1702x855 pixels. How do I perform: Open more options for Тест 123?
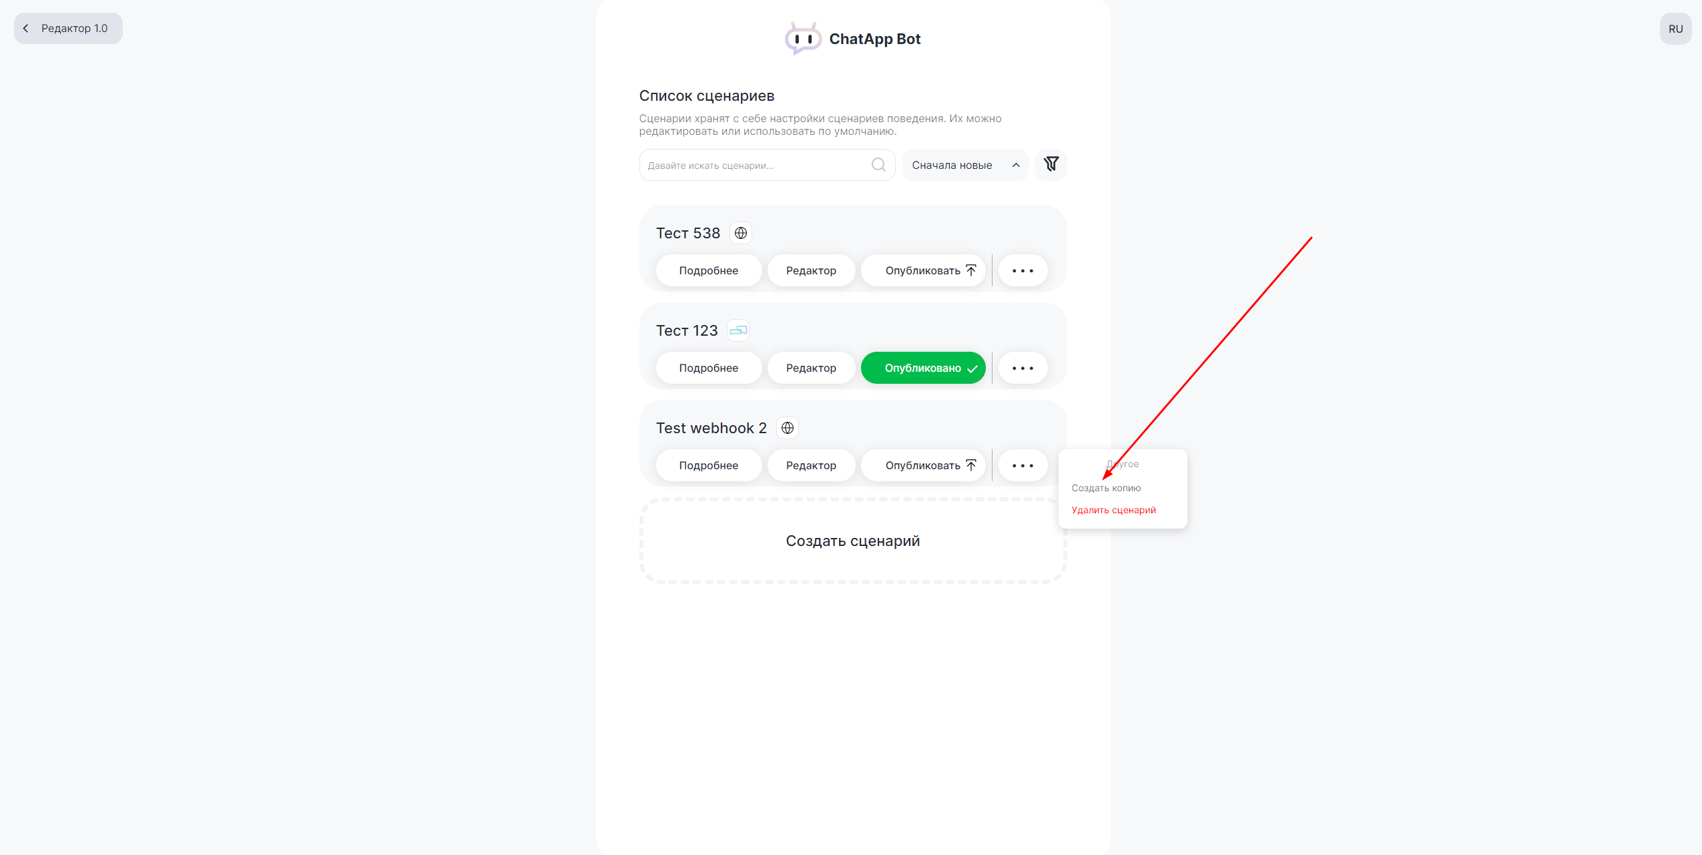pos(1023,368)
